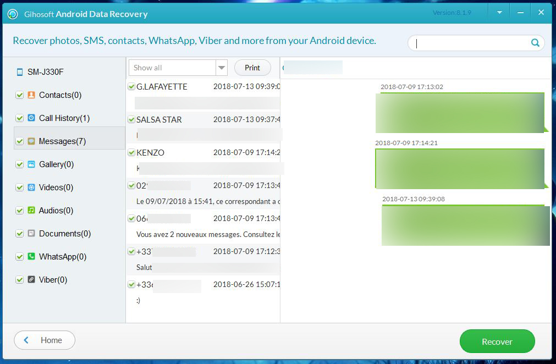Click the Gallery picture icon
This screenshot has height=364, width=556.
[31, 164]
